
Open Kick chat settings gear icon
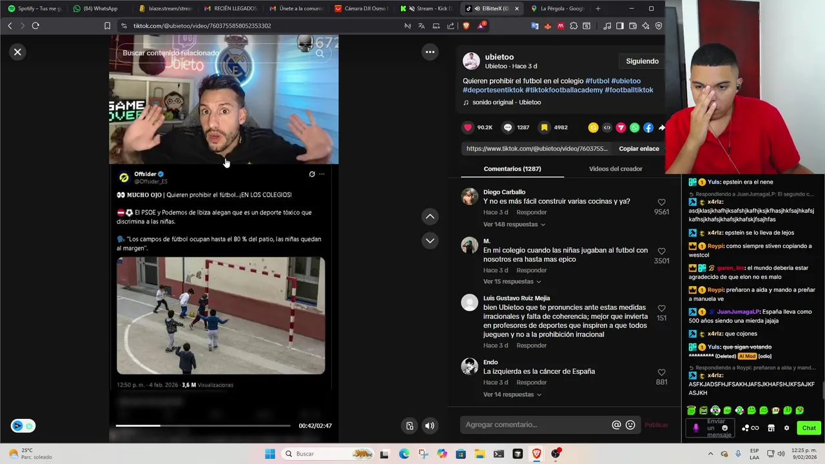[x=786, y=428]
